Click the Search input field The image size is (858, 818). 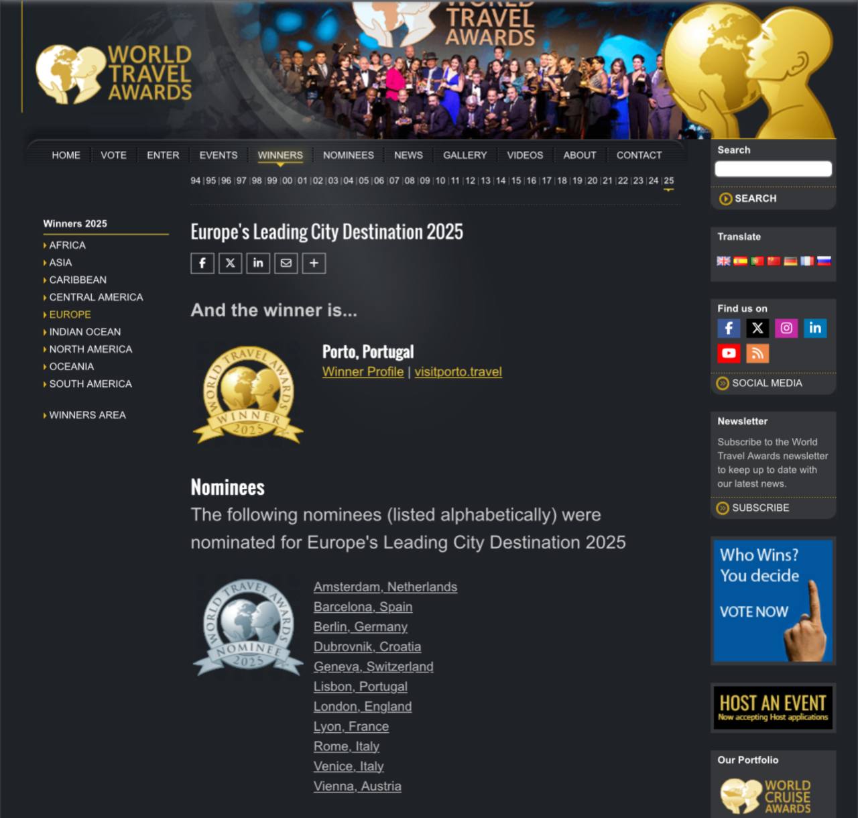773,169
